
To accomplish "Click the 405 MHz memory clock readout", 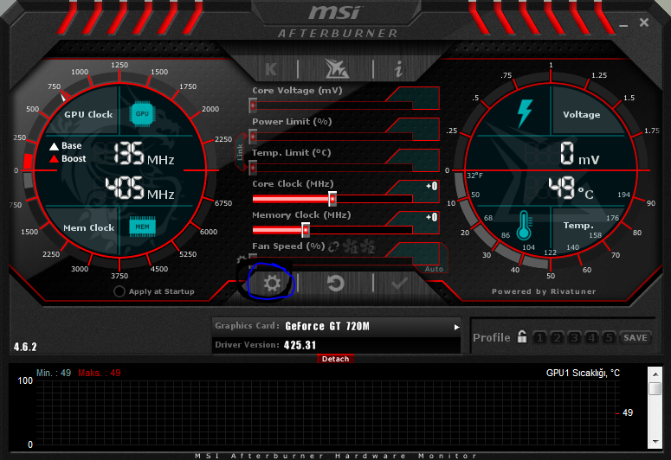I will pyautogui.click(x=140, y=188).
